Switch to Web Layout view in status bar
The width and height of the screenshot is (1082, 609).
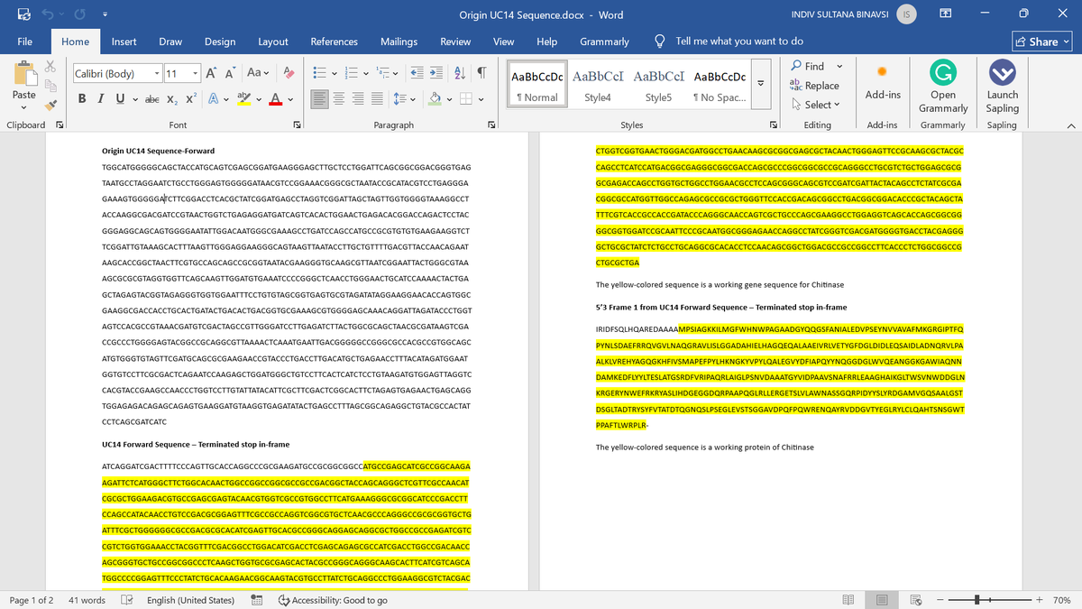[x=915, y=600]
